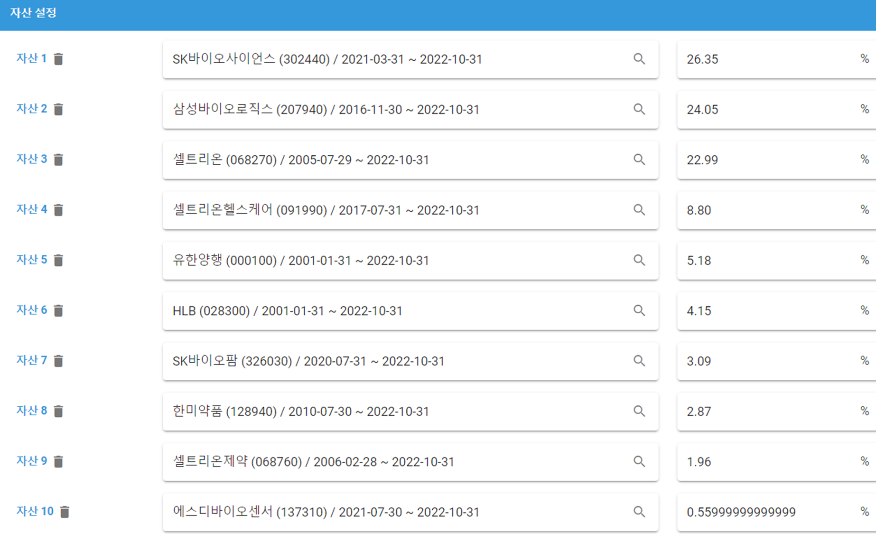The width and height of the screenshot is (876, 534).
Task: Delete asset 자산 2 with trash icon
Action: (x=58, y=109)
